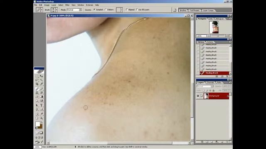Image resolution: width=266 pixels, height=149 pixels.
Task: Select the Path Selection tool
Action: click(x=37, y=106)
